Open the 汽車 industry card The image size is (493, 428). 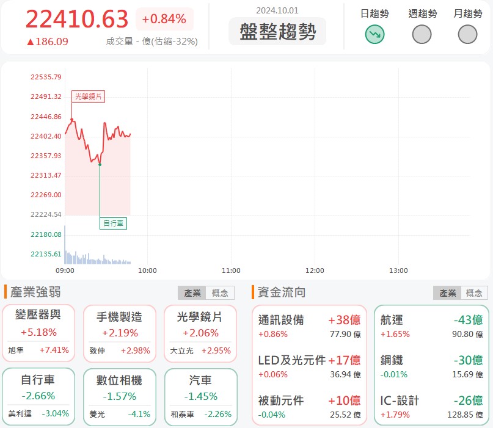tap(200, 397)
